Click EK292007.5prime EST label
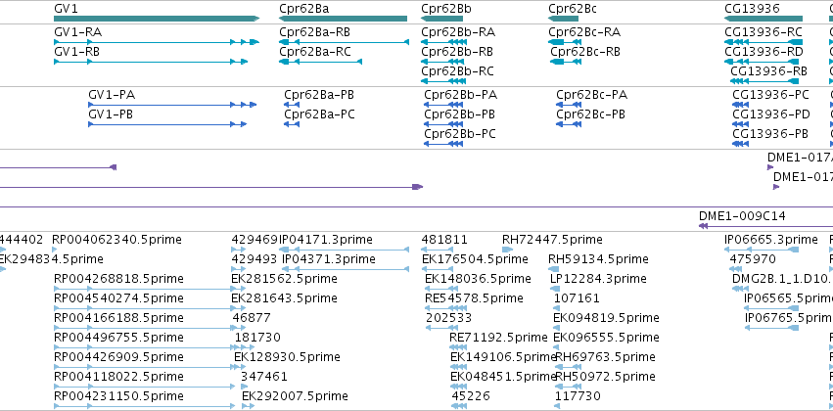The height and width of the screenshot is (411, 833). pos(295,396)
